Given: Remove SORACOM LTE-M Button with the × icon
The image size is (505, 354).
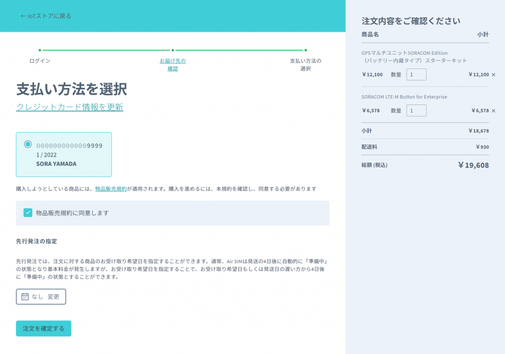Looking at the screenshot, I should click(x=493, y=111).
